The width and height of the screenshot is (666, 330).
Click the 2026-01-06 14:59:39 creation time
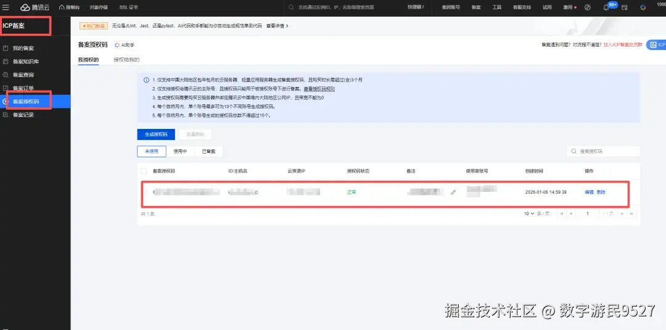coord(546,192)
